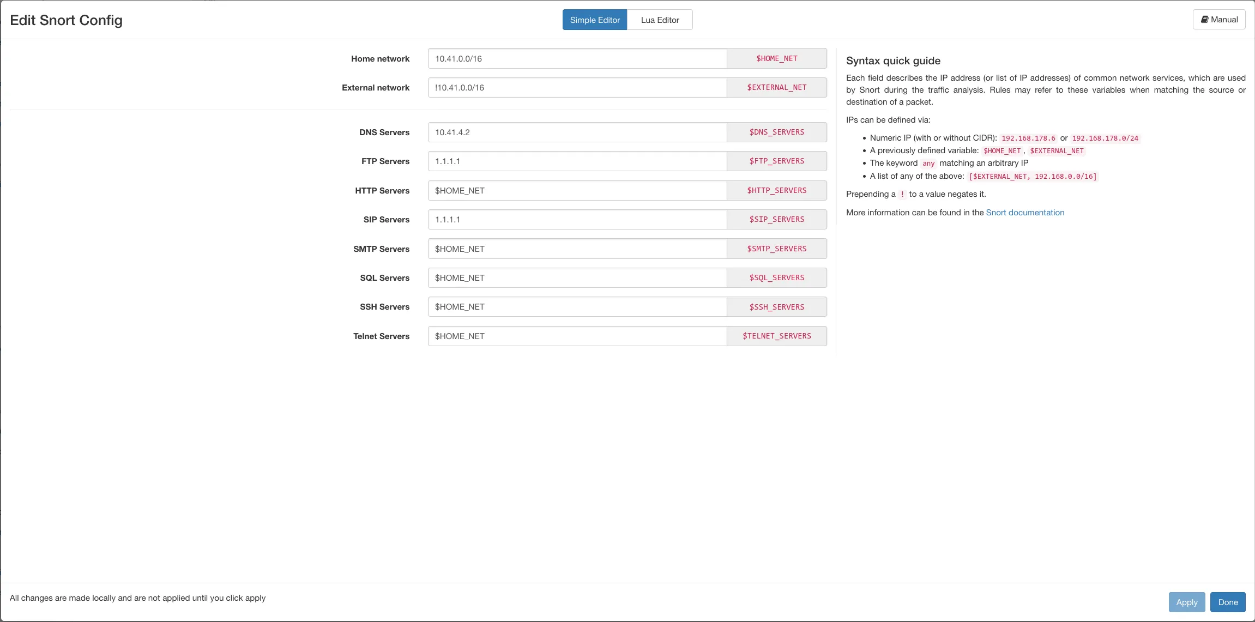
Task: Click the $EXTERNAL_NET variable addon label
Action: point(776,88)
